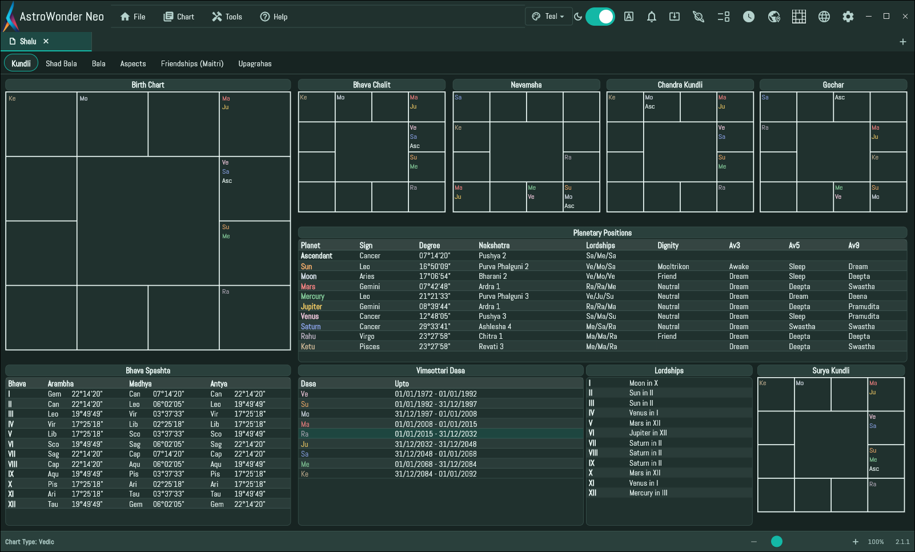Click the Chart Type: Vedic status text
Viewport: 915px width, 552px height.
click(30, 542)
